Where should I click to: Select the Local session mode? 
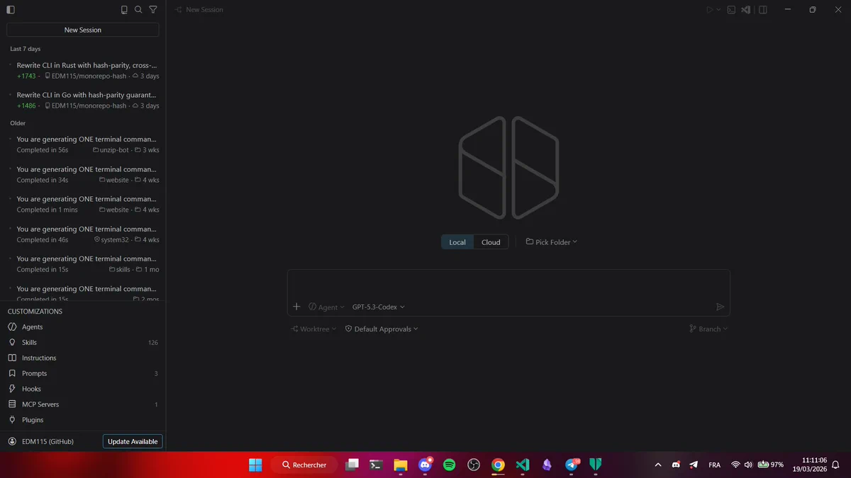point(457,242)
